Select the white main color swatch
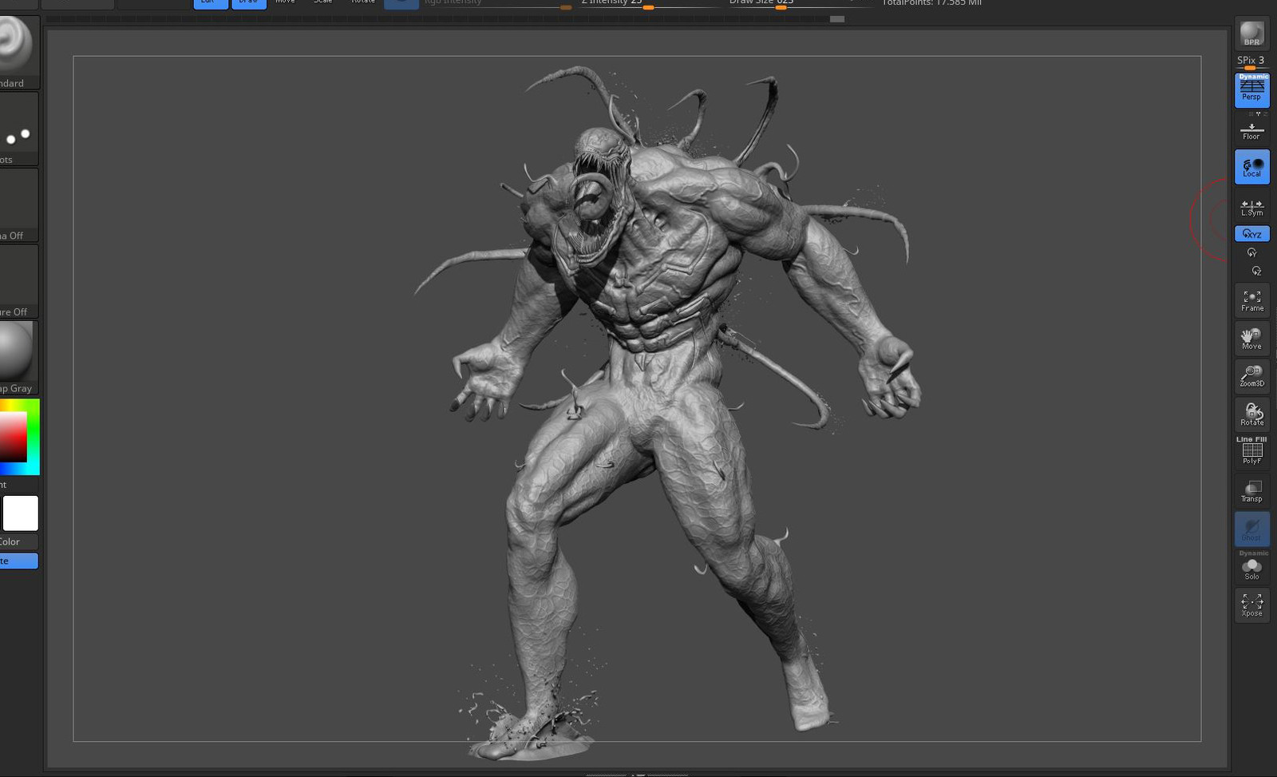 click(x=21, y=513)
